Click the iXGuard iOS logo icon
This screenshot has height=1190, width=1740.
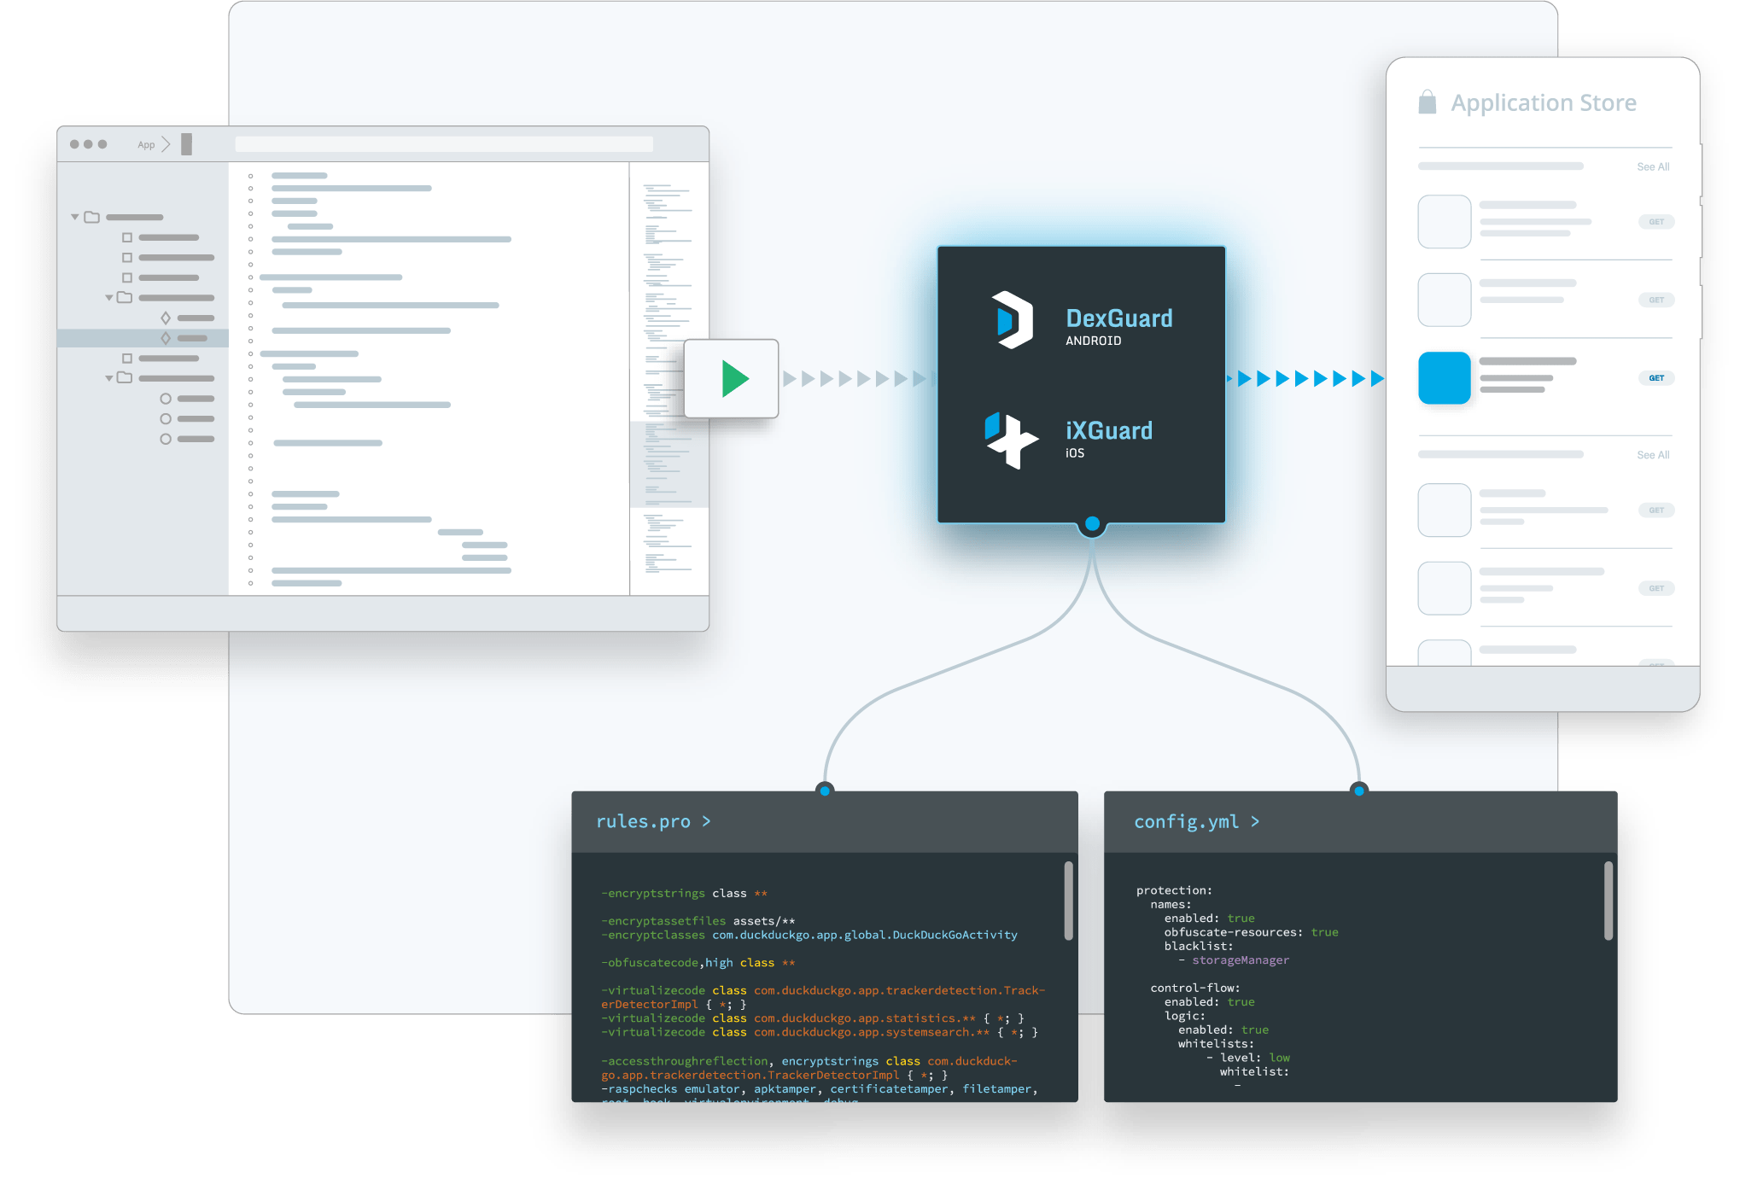(x=1011, y=440)
